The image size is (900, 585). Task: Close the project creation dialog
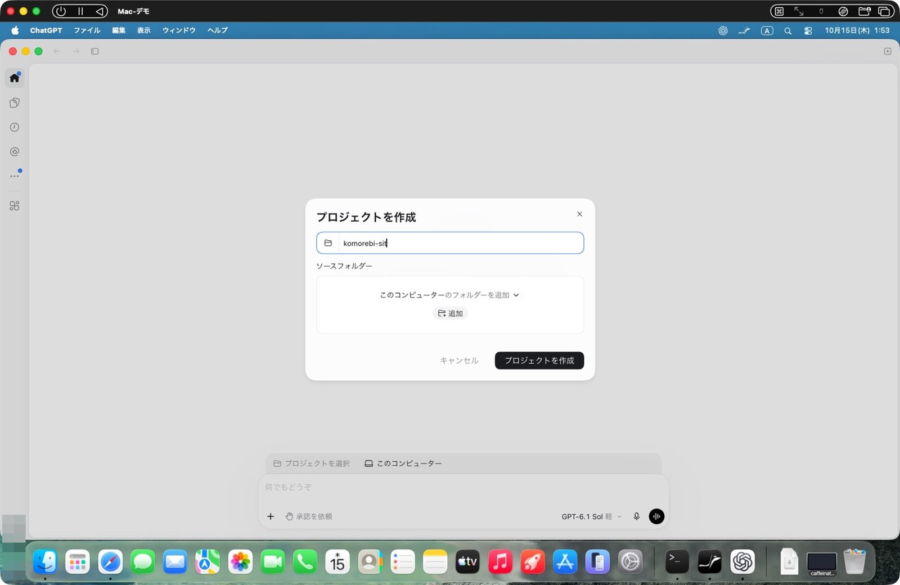(x=579, y=214)
